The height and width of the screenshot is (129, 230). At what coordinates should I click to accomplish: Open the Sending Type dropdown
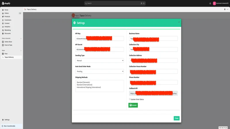99,60
